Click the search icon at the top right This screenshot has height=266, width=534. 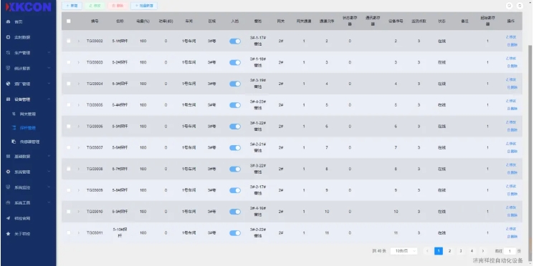509,6
